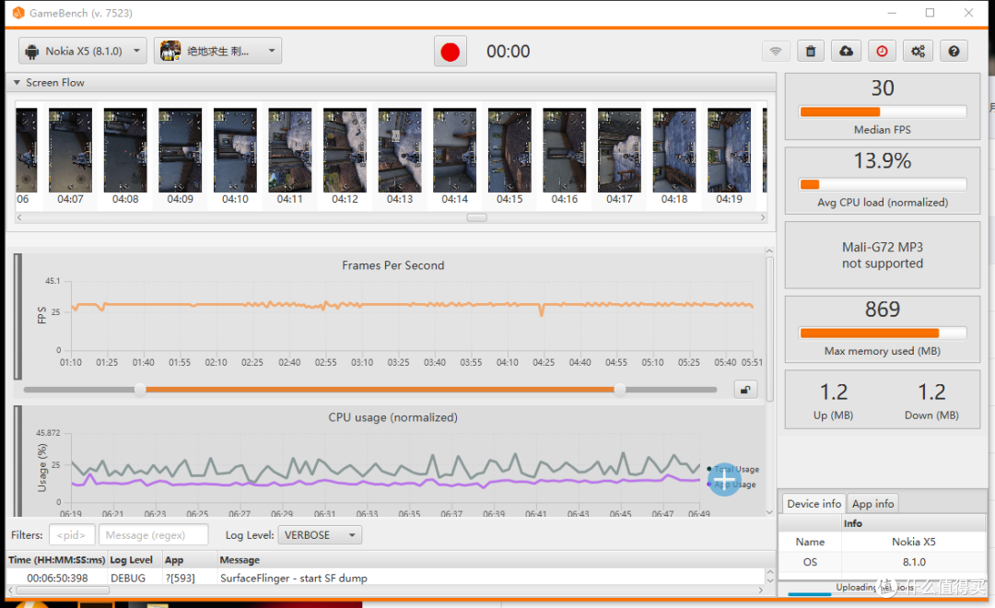
Task: Open settings via the gears icon
Action: [x=919, y=52]
